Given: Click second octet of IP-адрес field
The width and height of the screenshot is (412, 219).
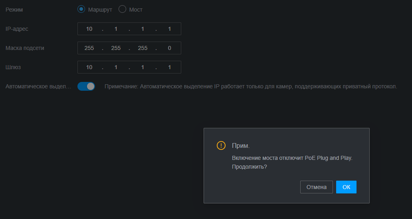Looking at the screenshot, I should pyautogui.click(x=116, y=29).
